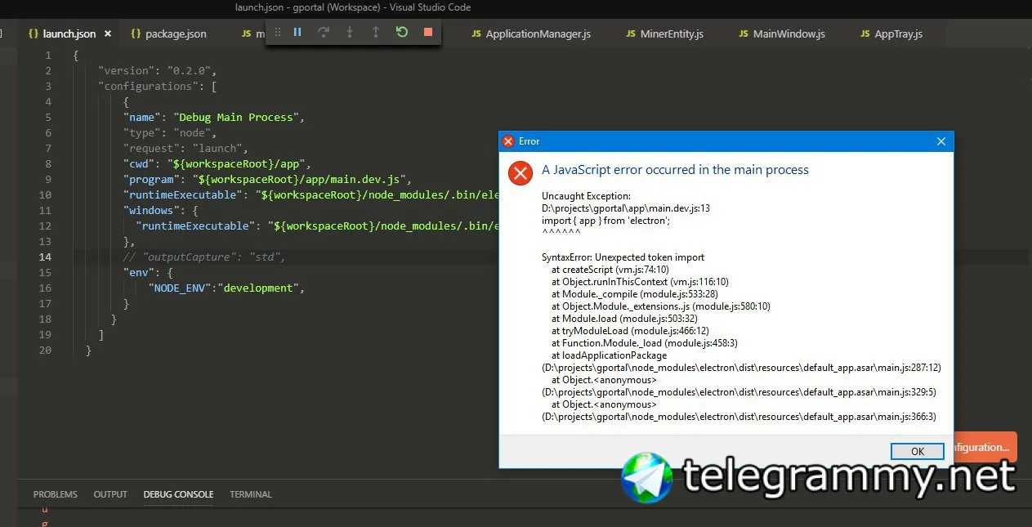Click the "cwd" key on line 8
Image resolution: width=1032 pixels, height=527 pixels.
tap(141, 163)
